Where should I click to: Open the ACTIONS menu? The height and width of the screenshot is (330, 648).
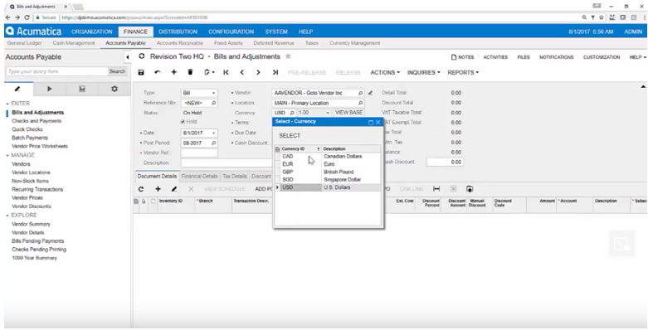(385, 72)
